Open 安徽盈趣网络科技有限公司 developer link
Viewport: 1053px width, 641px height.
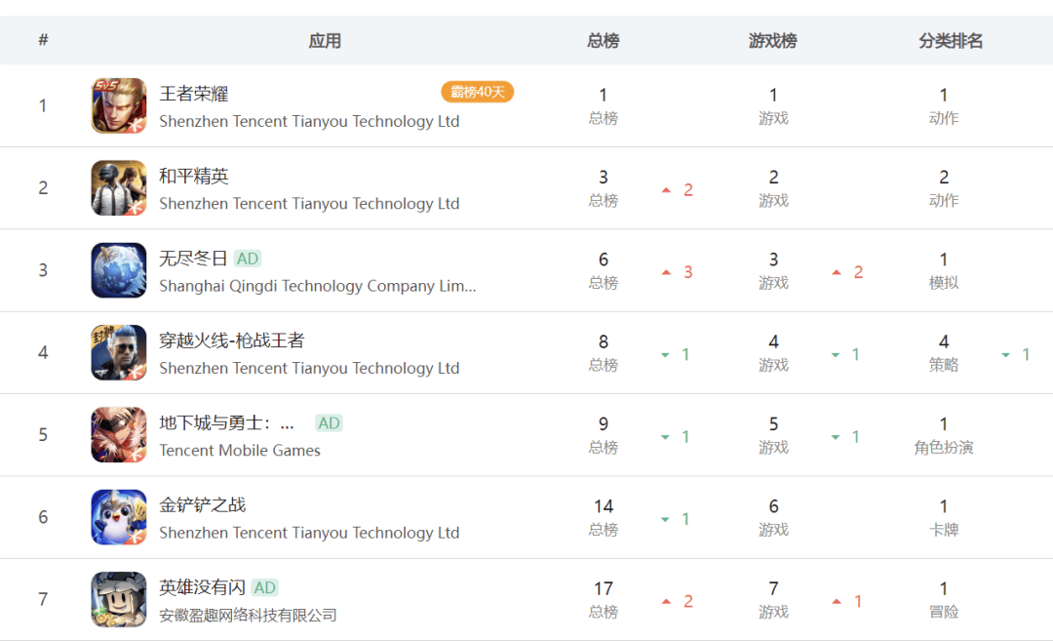(x=248, y=615)
